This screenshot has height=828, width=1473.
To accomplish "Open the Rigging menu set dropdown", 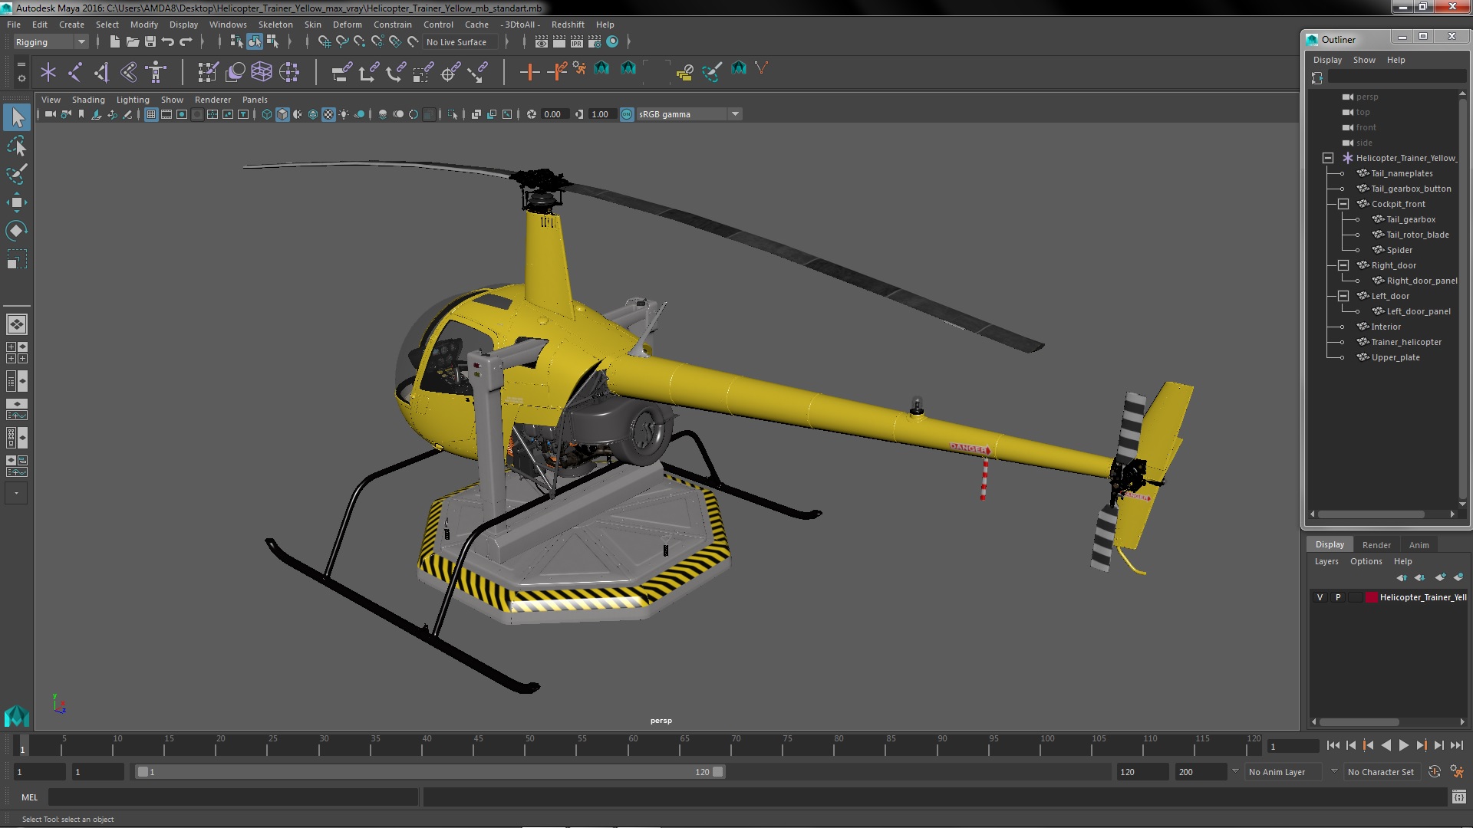I will click(x=50, y=42).
